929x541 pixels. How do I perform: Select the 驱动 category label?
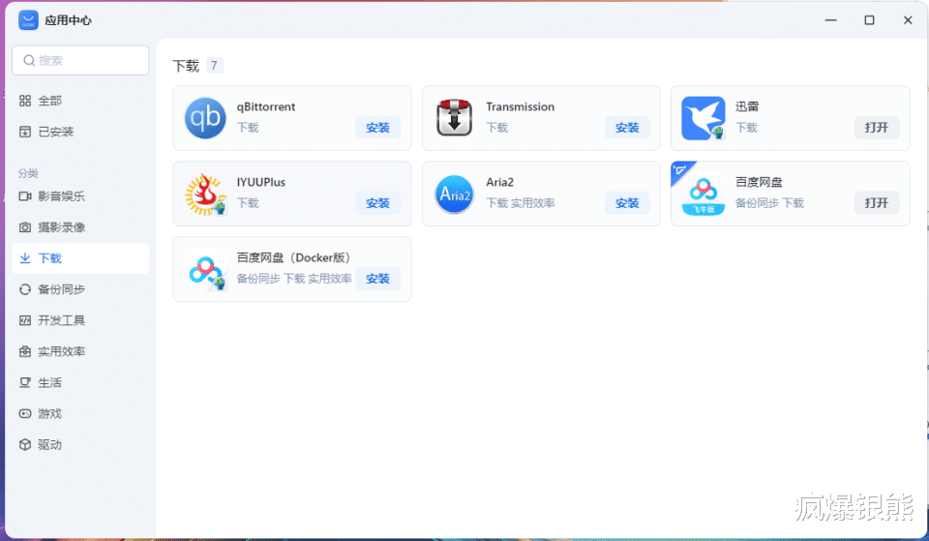click(x=49, y=444)
